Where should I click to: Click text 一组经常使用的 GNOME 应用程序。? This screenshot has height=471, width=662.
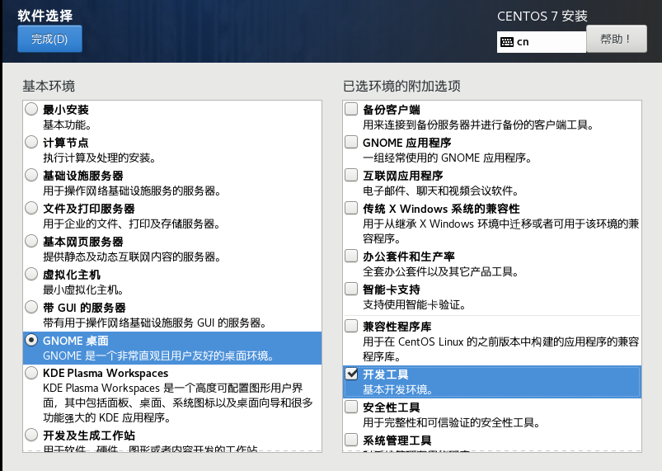pyautogui.click(x=448, y=158)
